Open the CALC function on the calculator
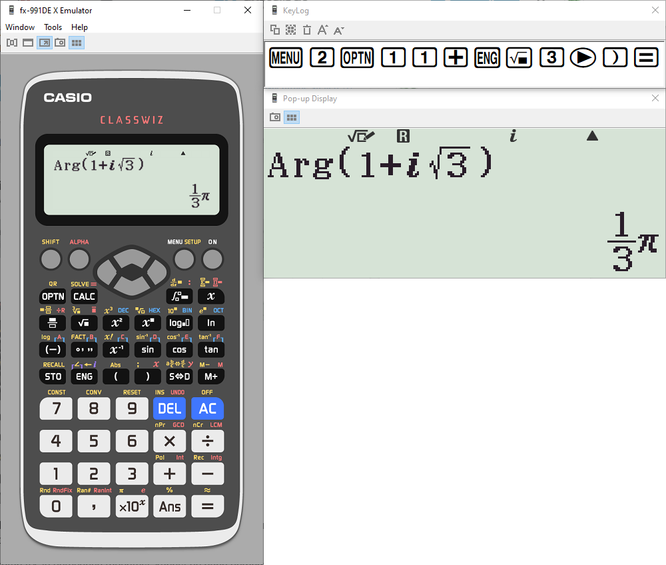The width and height of the screenshot is (666, 565). pyautogui.click(x=84, y=296)
